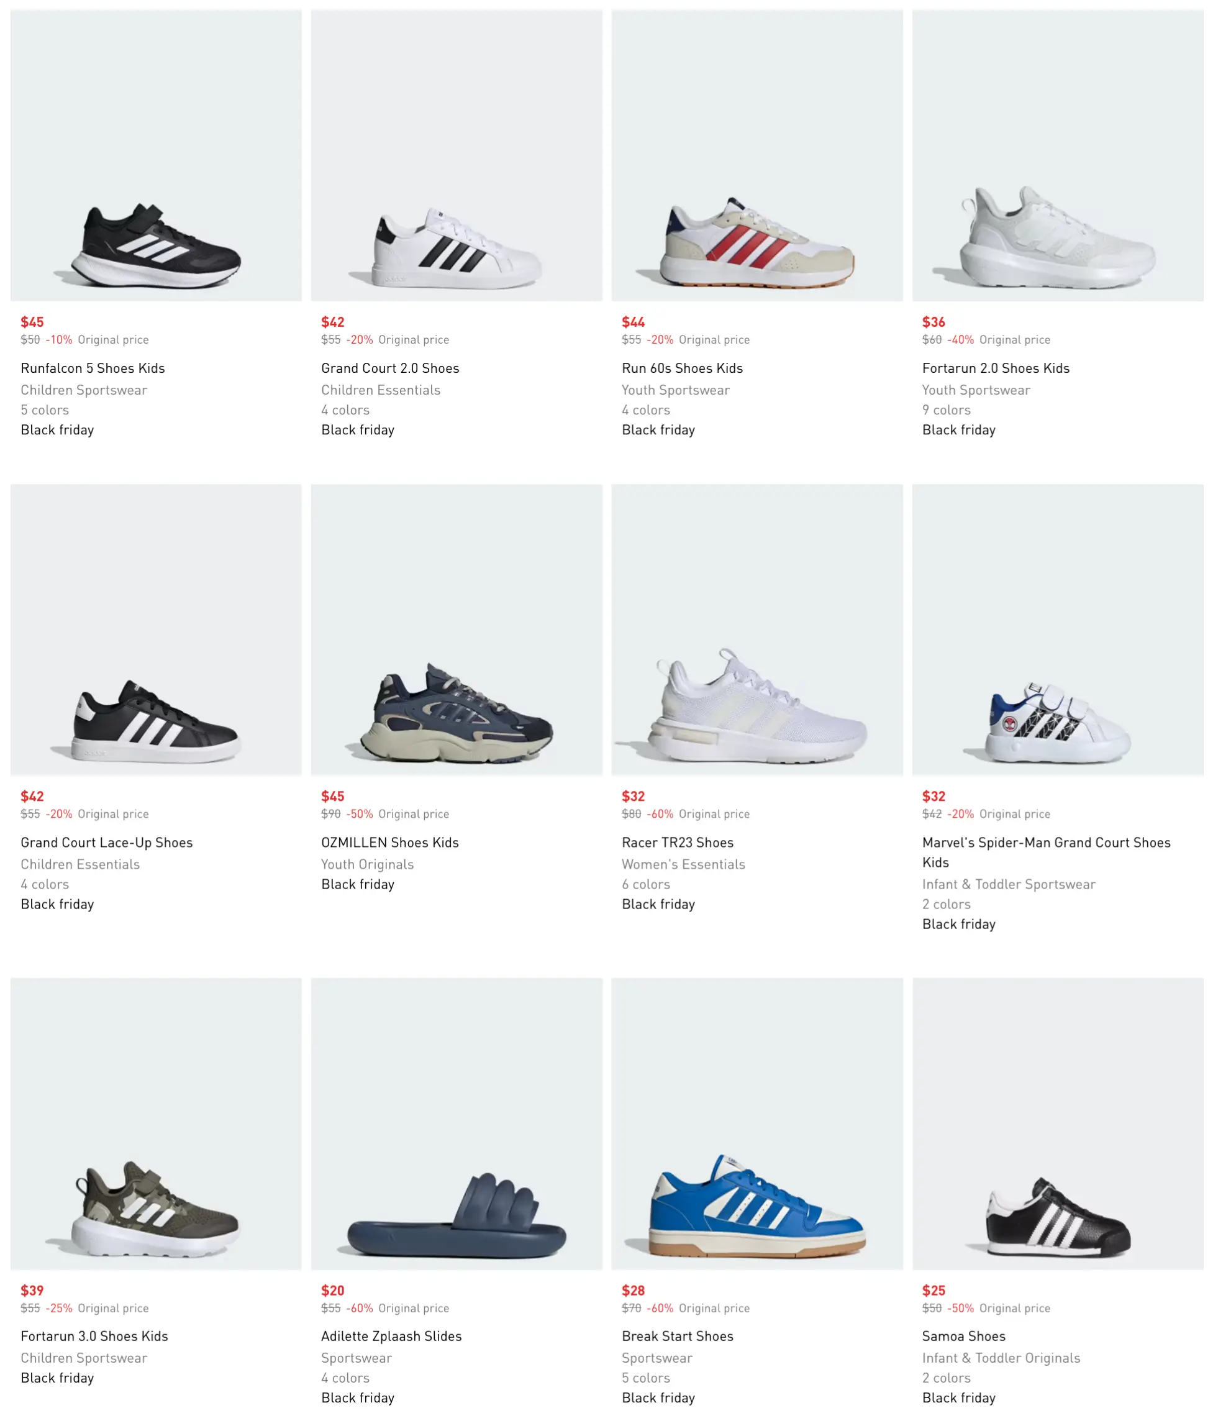The height and width of the screenshot is (1418, 1213).
Task: Click the Racer TR23 Shoes title link
Action: 678,843
